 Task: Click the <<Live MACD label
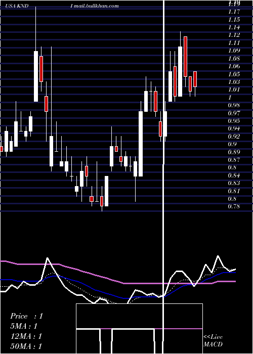213,341
